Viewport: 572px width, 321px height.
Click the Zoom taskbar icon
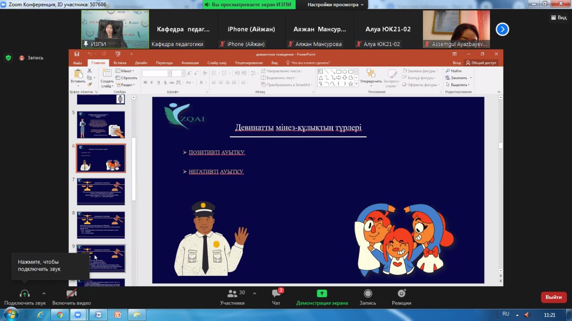pyautogui.click(x=78, y=314)
